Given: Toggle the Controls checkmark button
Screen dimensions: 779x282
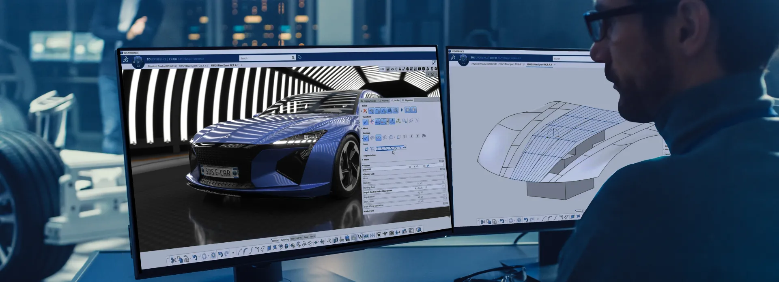Looking at the screenshot, I should pos(366,138).
